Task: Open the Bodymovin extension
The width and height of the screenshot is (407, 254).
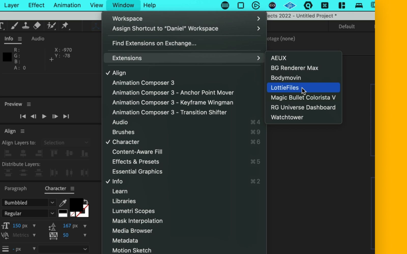Action: [303, 78]
